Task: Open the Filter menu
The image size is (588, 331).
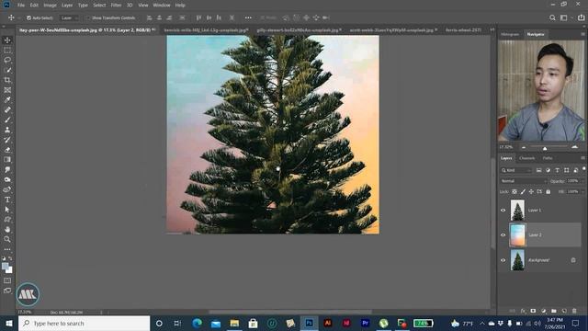Action: pyautogui.click(x=116, y=6)
